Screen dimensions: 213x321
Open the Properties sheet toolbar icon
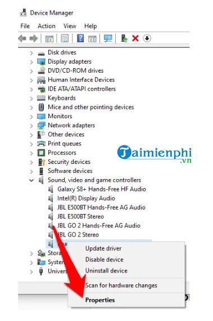(x=65, y=38)
